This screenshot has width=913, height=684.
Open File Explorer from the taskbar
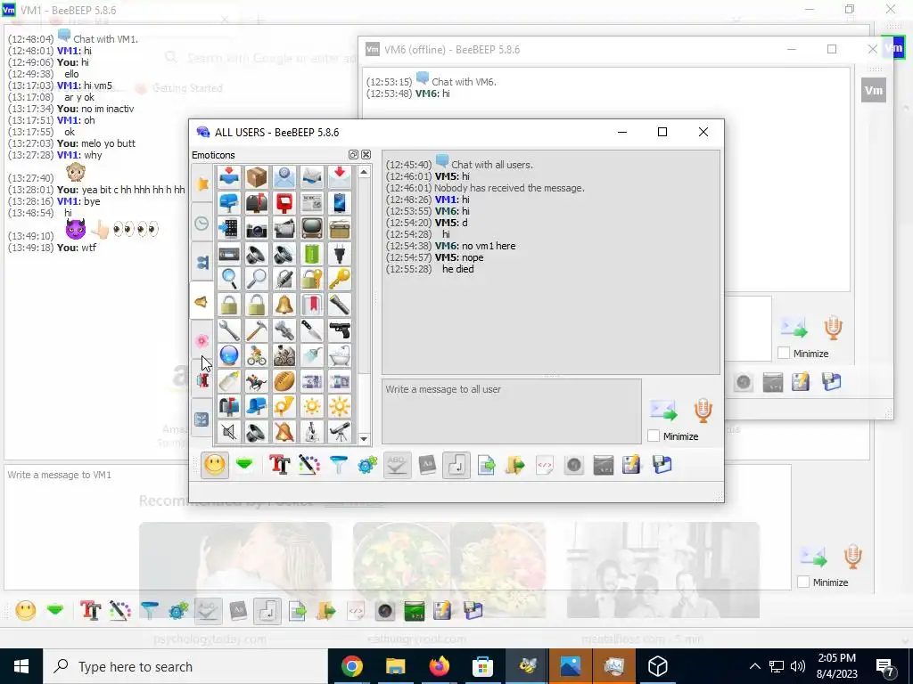395,666
